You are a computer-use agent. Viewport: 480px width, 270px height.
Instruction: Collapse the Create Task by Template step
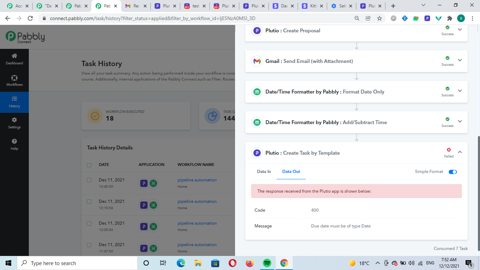(460, 152)
